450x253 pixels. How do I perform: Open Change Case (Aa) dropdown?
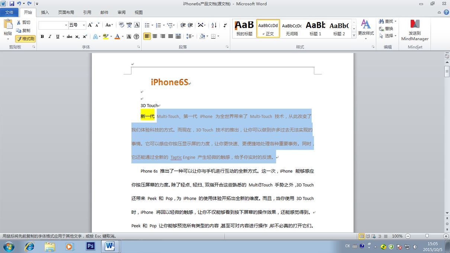[109, 25]
